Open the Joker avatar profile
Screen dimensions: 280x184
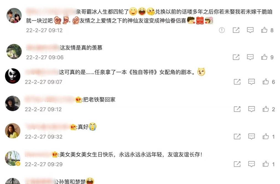click(13, 76)
